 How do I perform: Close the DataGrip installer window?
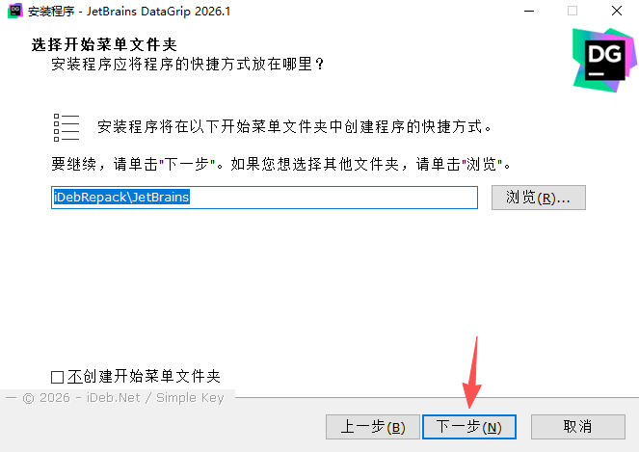tap(617, 11)
